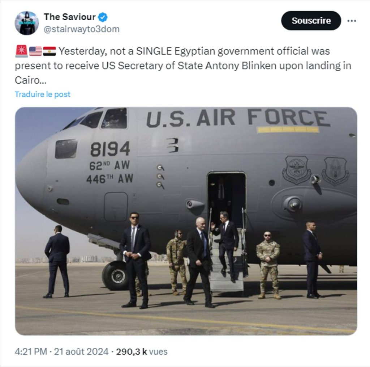Click the Egypt flag emoji

tap(50, 51)
